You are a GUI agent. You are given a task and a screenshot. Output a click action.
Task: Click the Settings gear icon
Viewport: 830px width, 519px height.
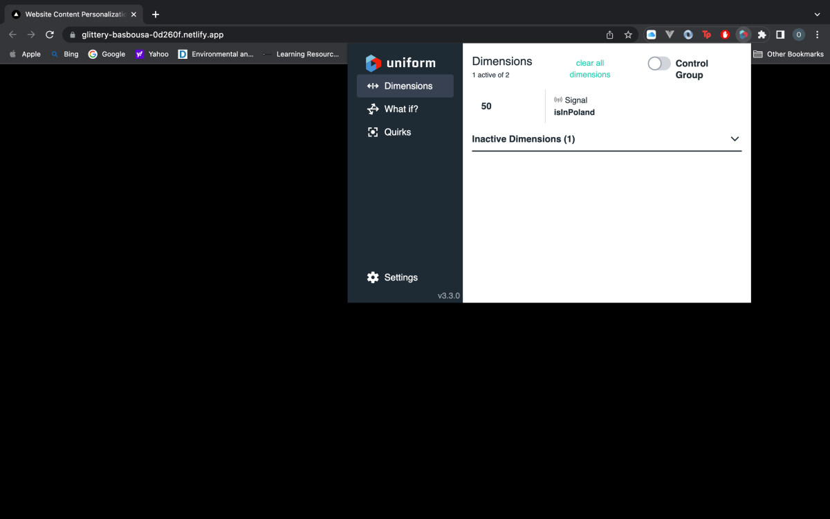(373, 277)
